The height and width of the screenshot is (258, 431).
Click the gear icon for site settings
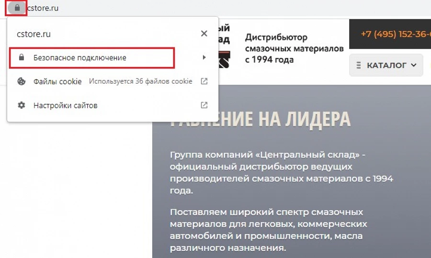click(x=22, y=105)
